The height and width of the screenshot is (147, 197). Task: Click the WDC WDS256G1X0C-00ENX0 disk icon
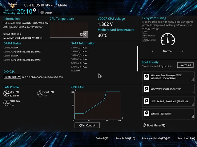coord(147,89)
